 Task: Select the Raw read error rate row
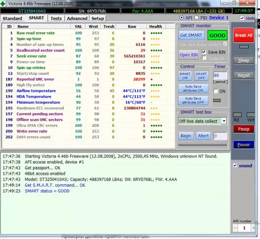pos(88,33)
